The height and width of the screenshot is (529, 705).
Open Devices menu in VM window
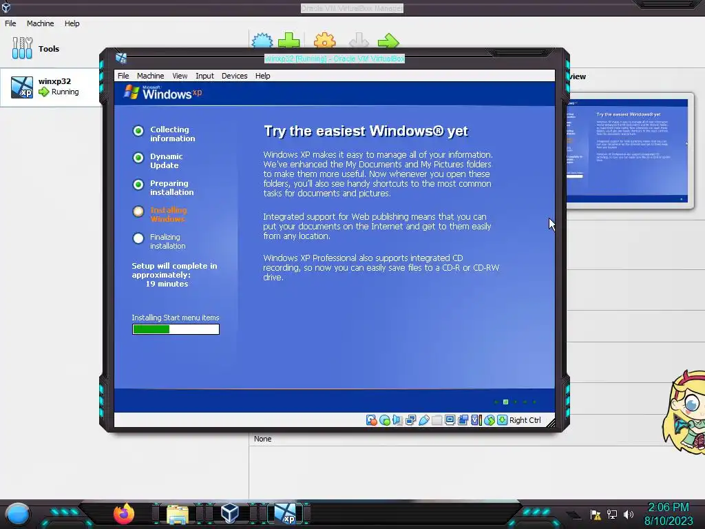point(234,76)
